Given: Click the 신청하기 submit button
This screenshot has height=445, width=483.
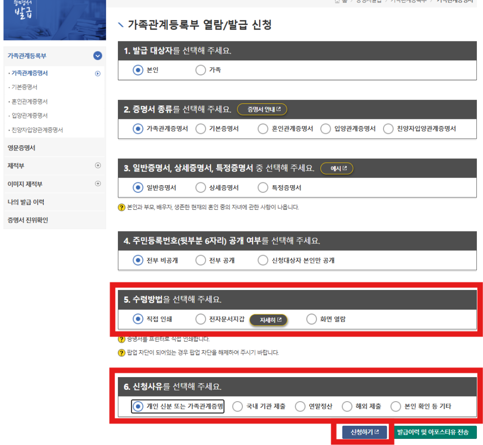Looking at the screenshot, I should 362,432.
